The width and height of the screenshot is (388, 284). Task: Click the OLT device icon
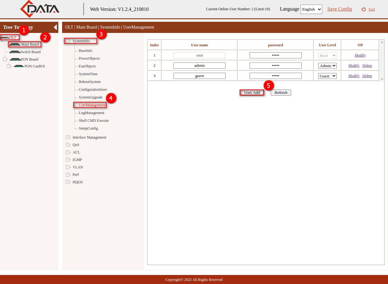(5, 37)
